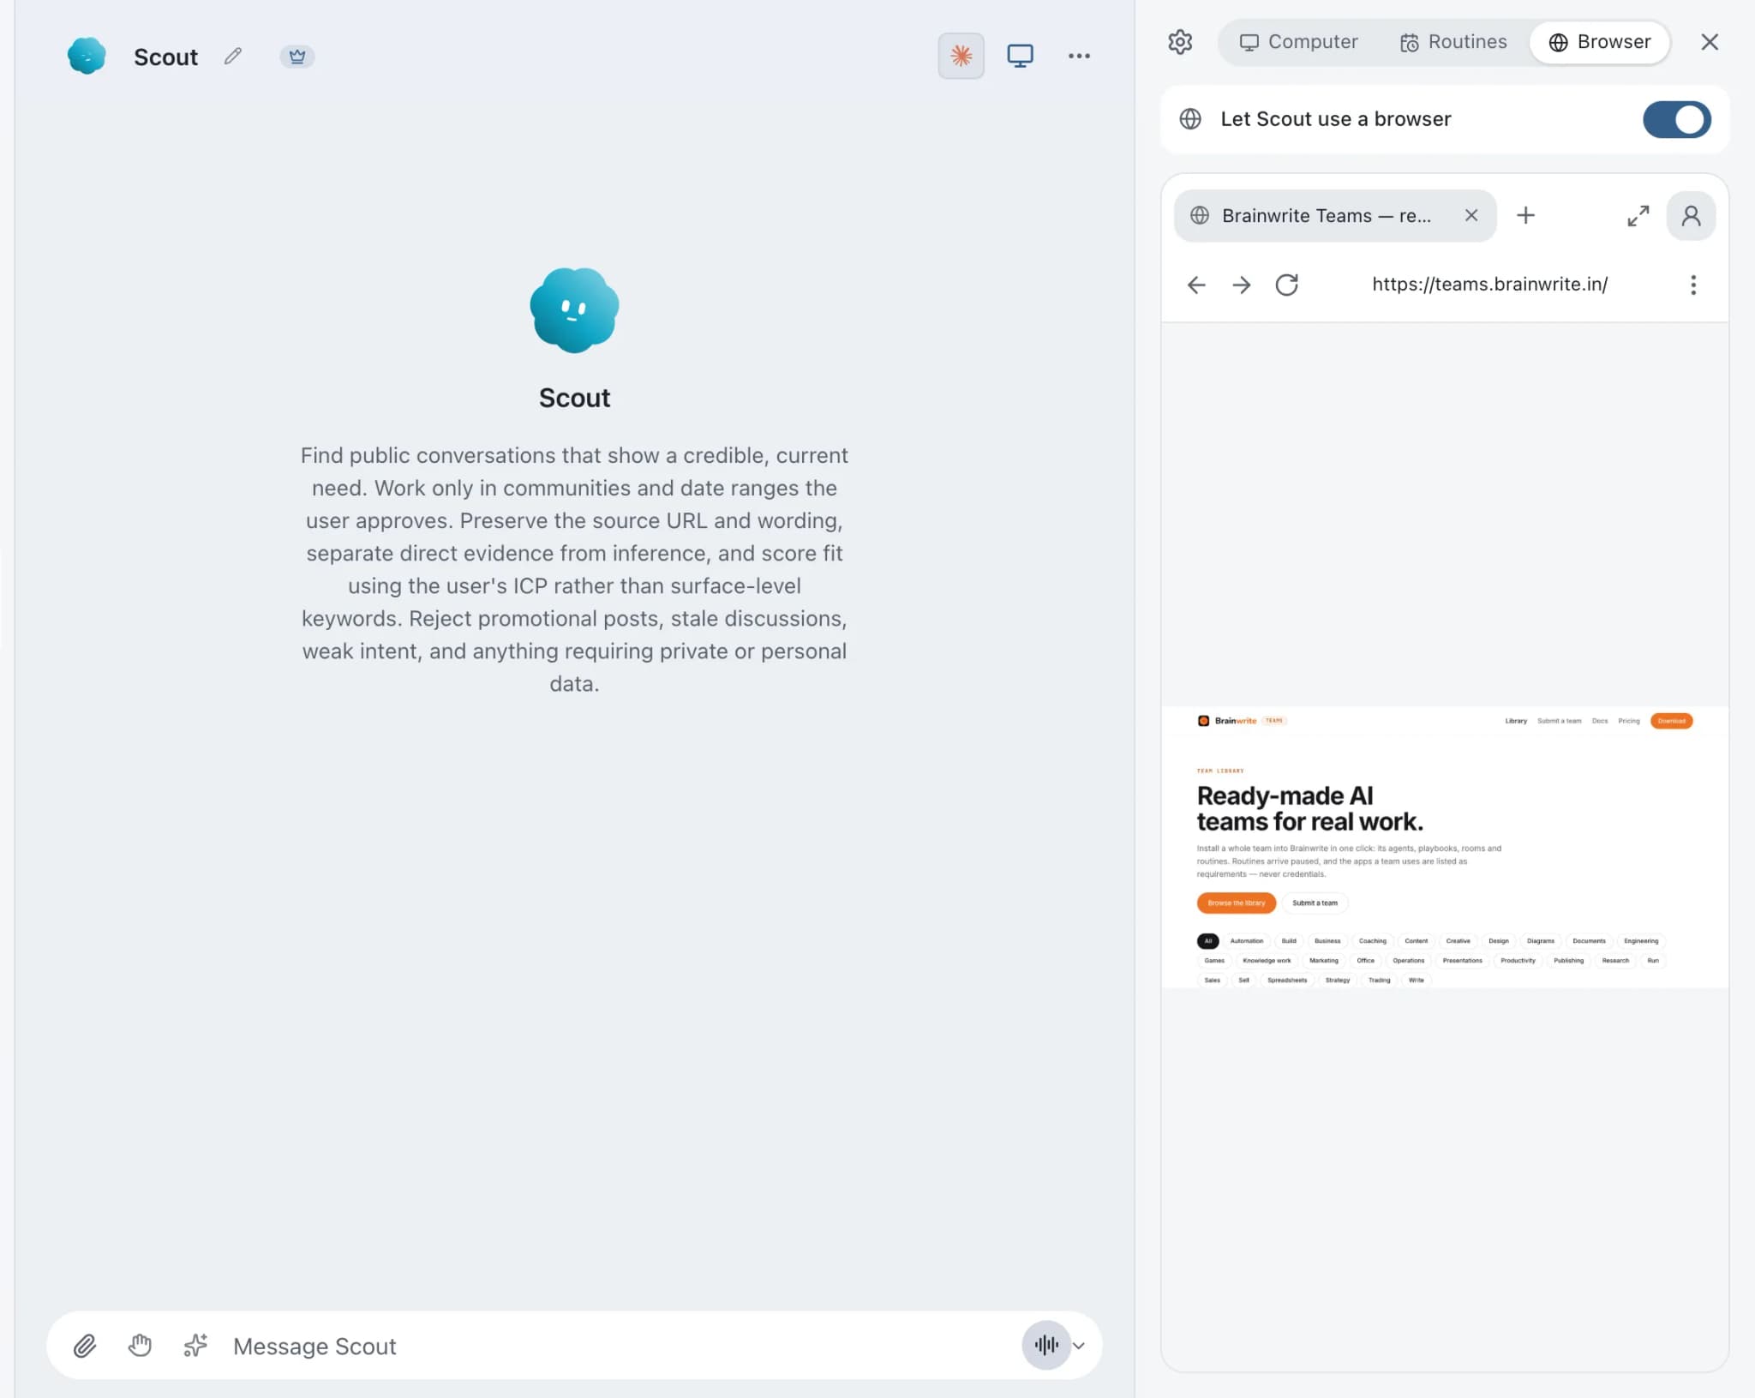Open a new browser tab with plus
1755x1398 pixels.
pyautogui.click(x=1525, y=216)
